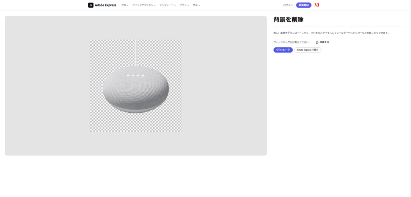Click the Adobe Express wordmark text
This screenshot has height=197, width=411.
106,5
